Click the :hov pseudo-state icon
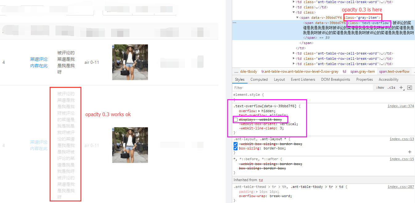Image resolution: width=415 pixels, height=203 pixels. pos(380,87)
